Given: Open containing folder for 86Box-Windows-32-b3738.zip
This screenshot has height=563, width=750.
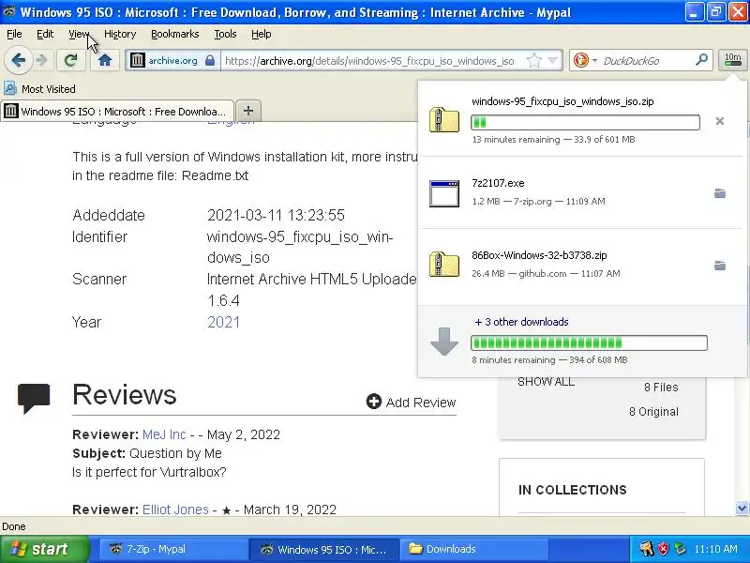Looking at the screenshot, I should click(719, 266).
